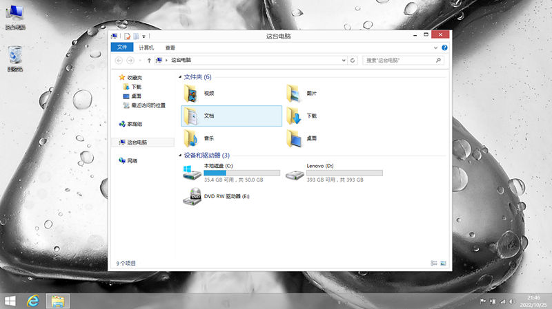Launch Internet Explorer from the taskbar
Screen dimensions: 552x309
tap(33, 301)
